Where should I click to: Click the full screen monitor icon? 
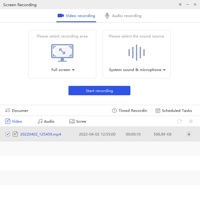[62, 53]
